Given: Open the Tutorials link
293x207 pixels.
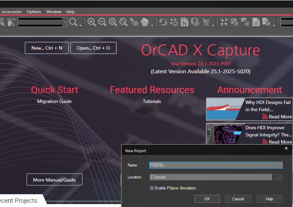Looking at the screenshot, I should pyautogui.click(x=152, y=101).
